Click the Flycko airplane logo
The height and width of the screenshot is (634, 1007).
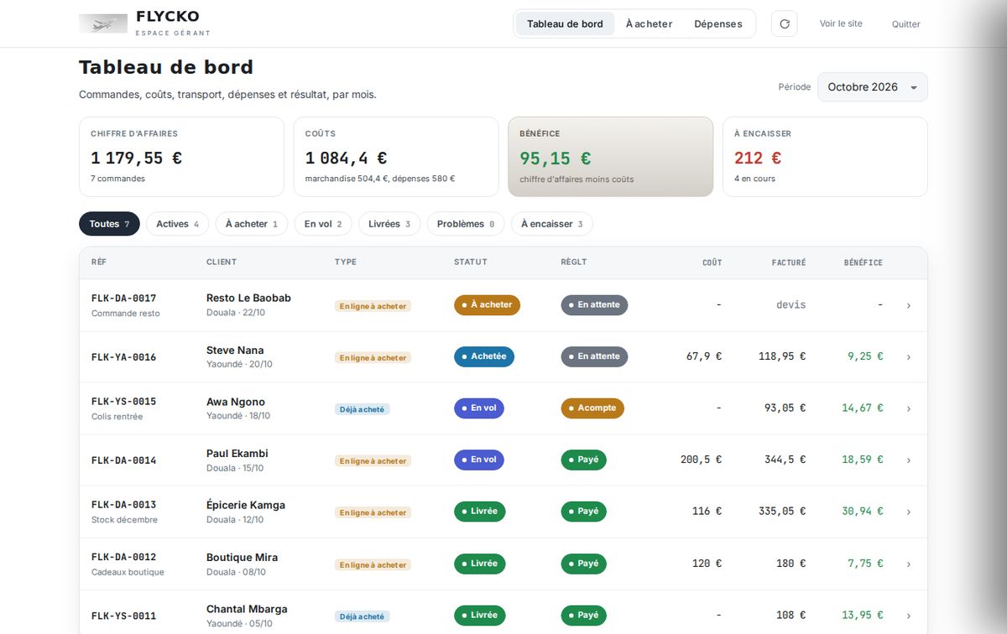(103, 23)
